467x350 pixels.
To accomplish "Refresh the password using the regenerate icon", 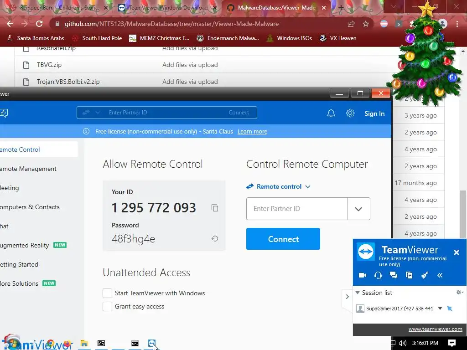I will point(215,238).
